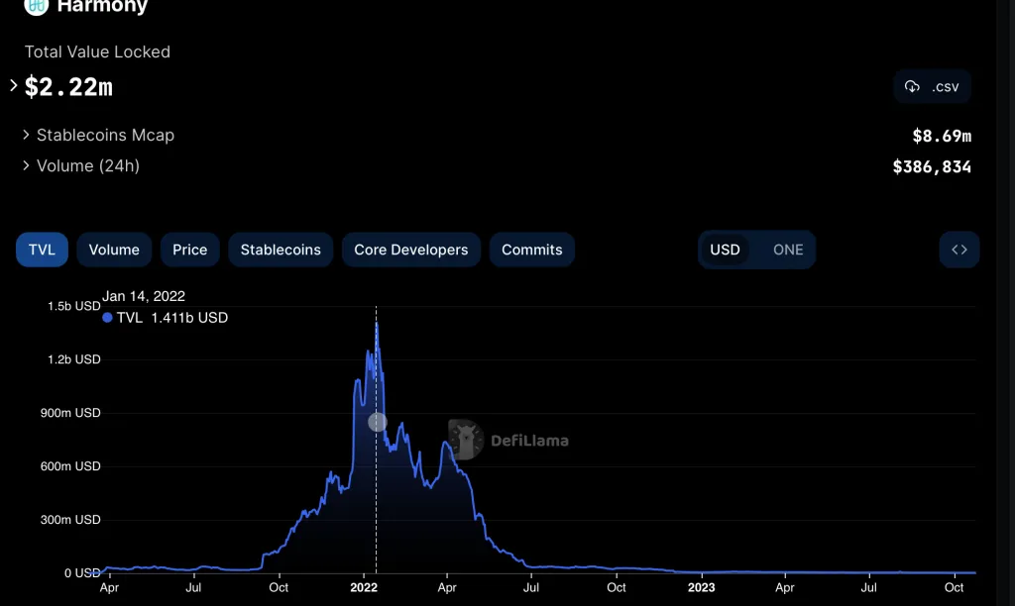This screenshot has width=1015, height=606.
Task: Click the $8.69m stablecoins value
Action: 942,136
